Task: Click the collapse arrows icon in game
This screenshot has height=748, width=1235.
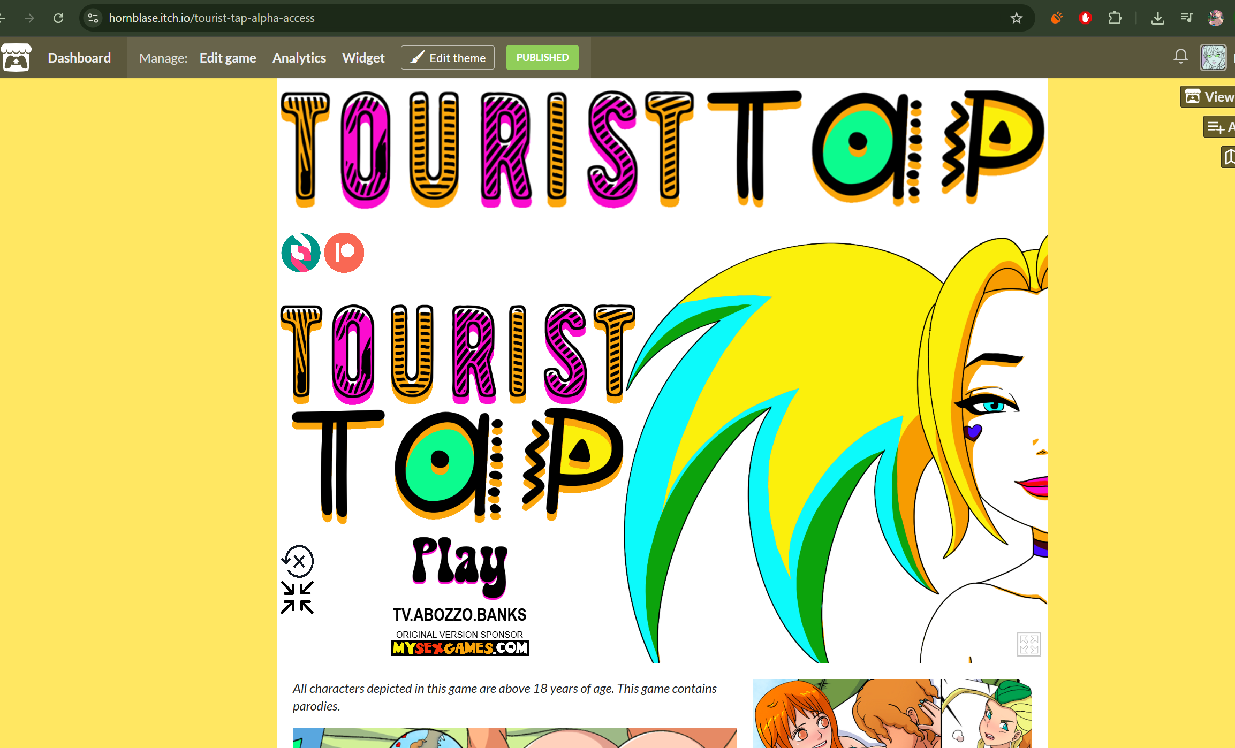Action: pos(298,597)
